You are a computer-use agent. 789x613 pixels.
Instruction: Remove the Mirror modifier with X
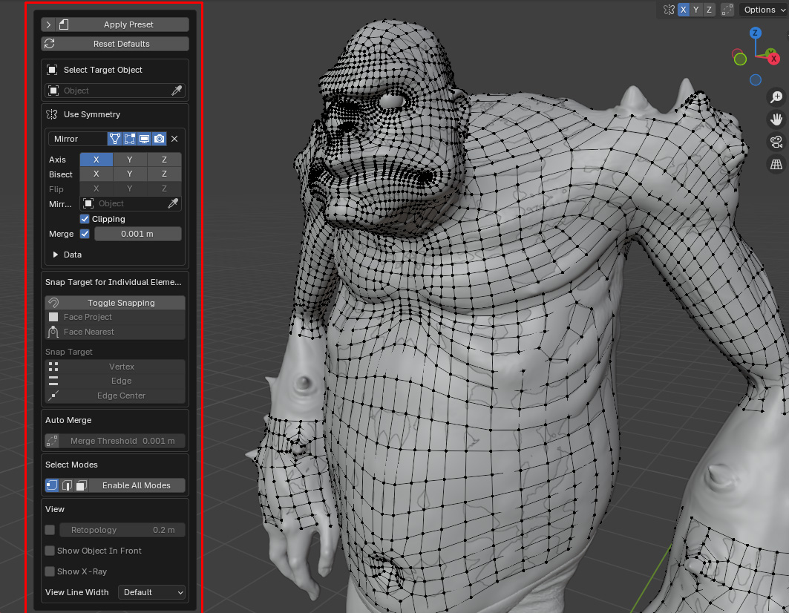point(174,139)
